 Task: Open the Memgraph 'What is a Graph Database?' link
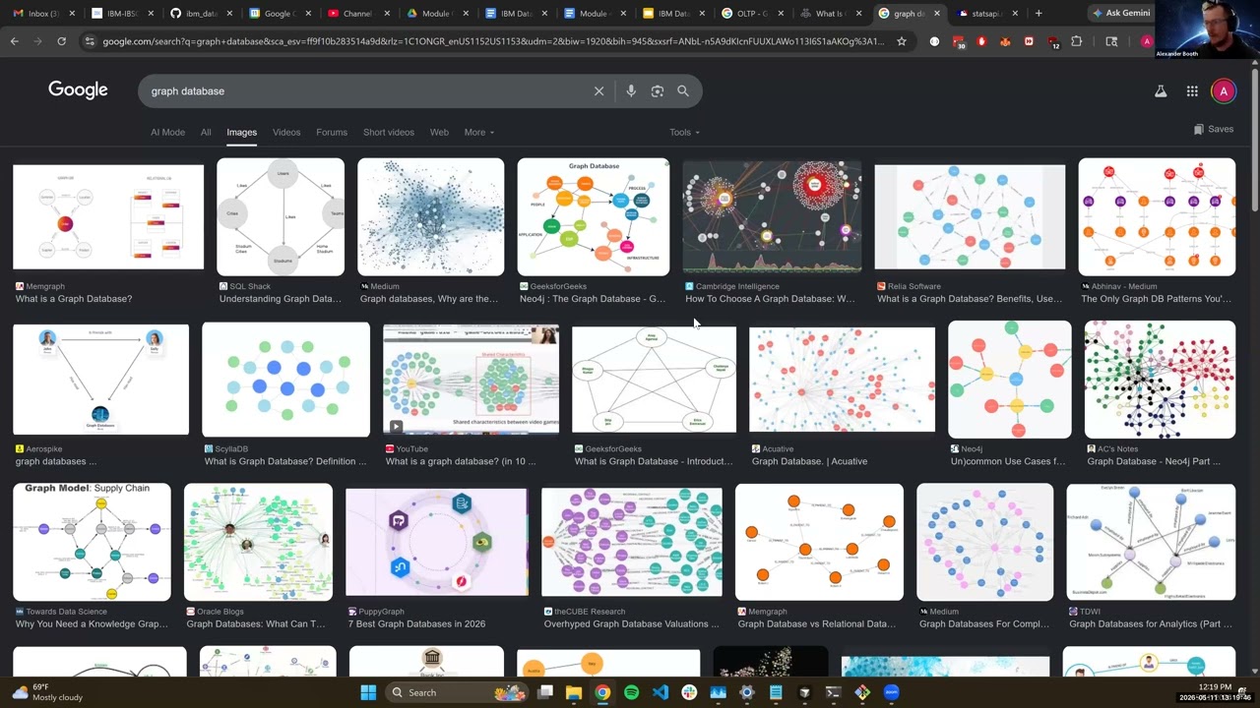(x=74, y=299)
